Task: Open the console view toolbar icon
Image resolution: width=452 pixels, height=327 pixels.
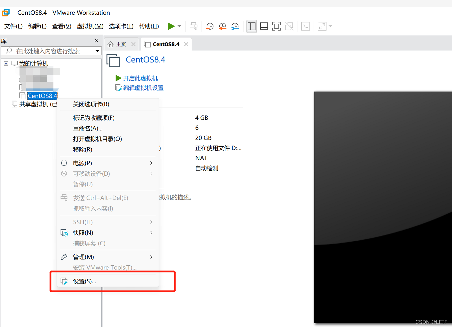Action: [x=306, y=26]
